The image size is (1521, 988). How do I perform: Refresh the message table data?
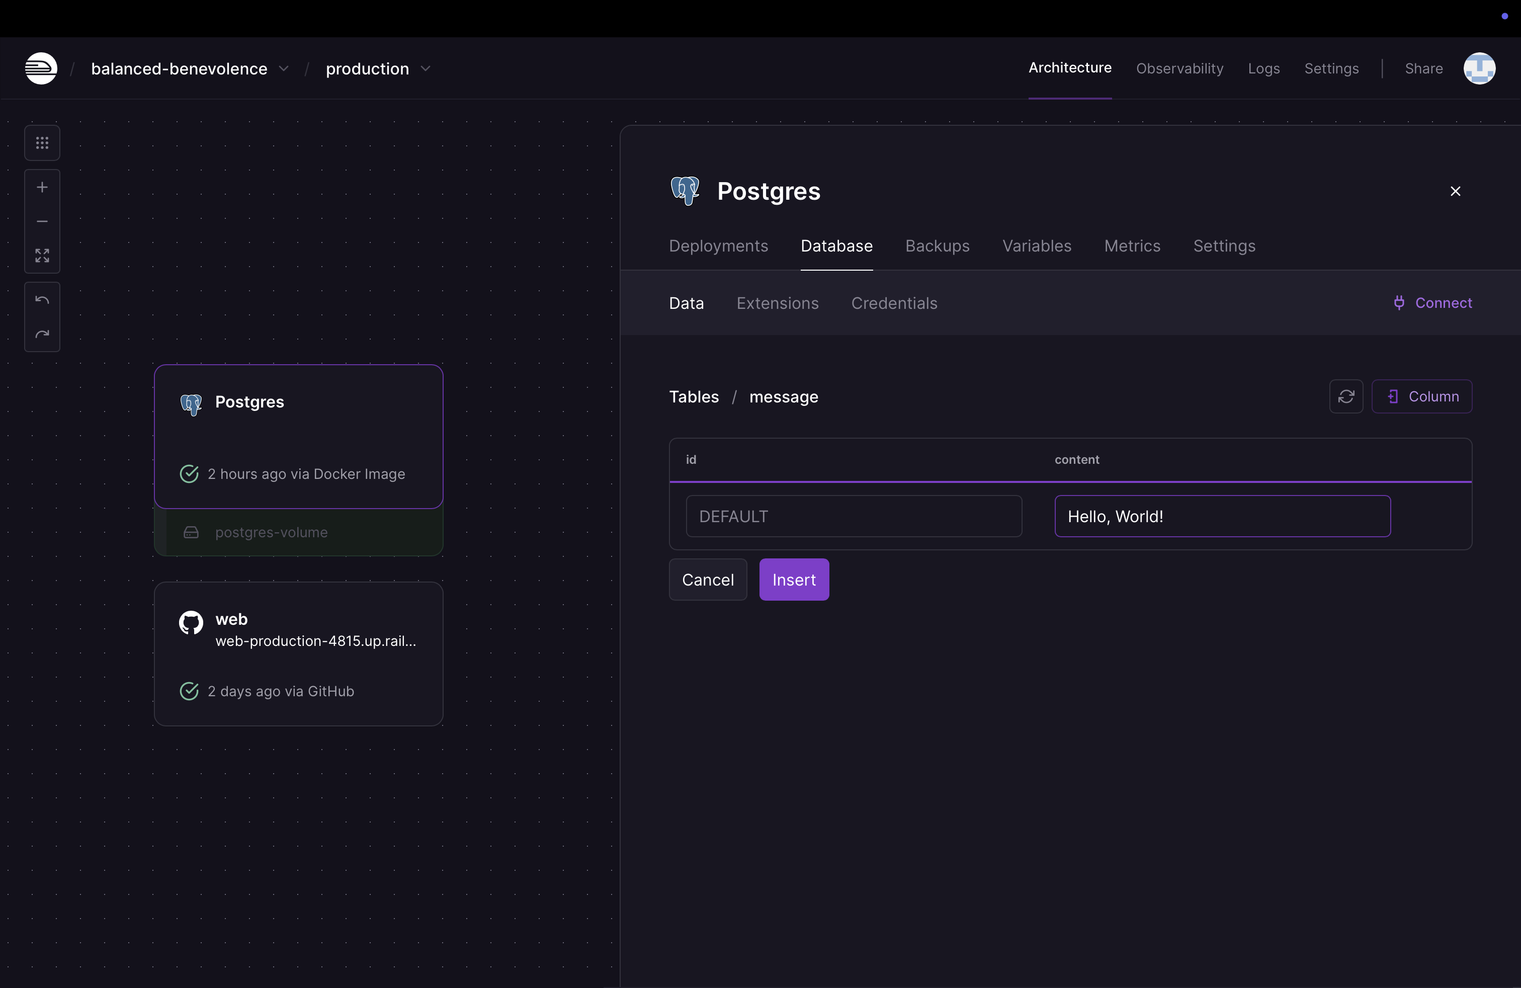point(1346,397)
